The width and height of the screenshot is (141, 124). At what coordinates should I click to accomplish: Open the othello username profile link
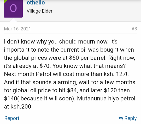36,2
